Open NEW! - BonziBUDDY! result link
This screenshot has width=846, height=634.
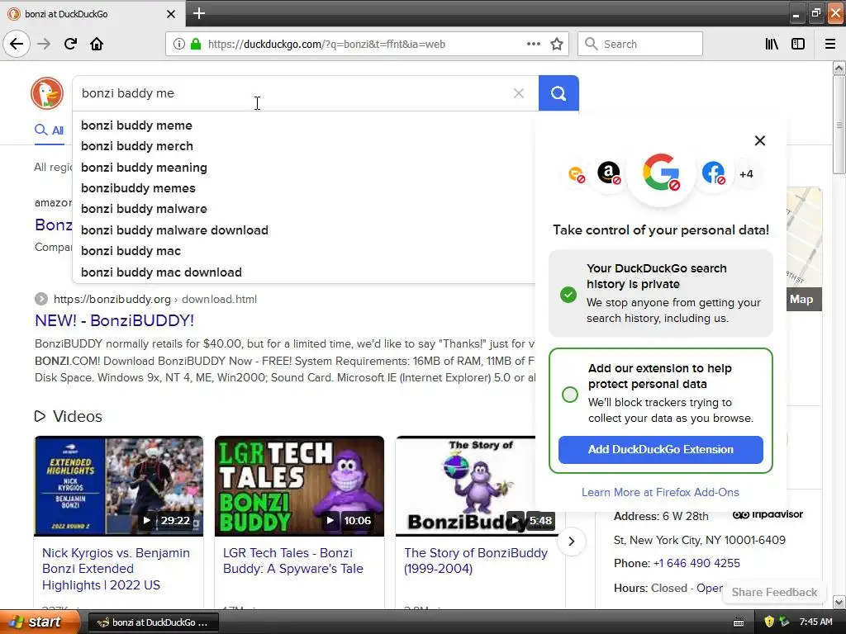114,320
